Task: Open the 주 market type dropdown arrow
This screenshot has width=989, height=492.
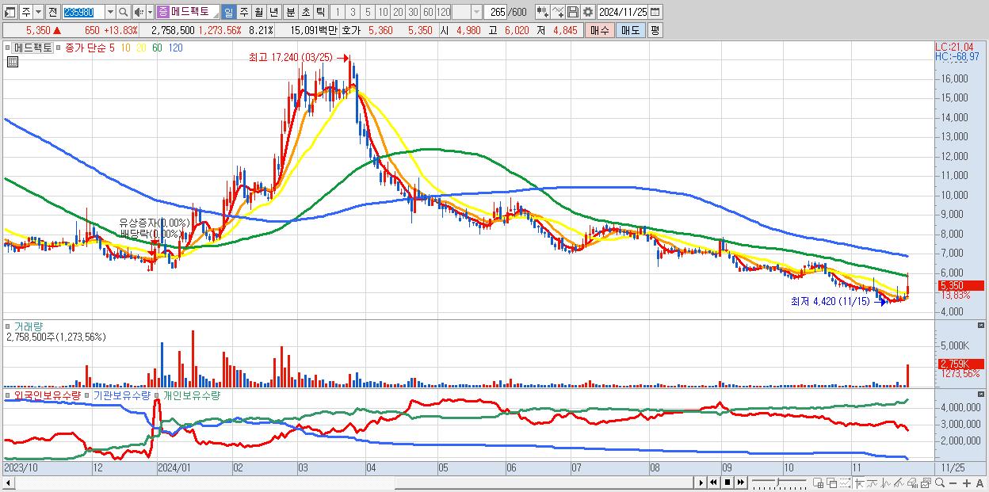Action: pos(38,12)
